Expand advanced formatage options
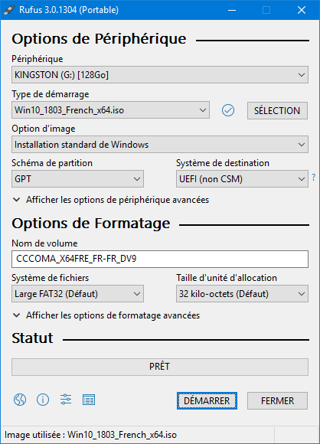Image resolution: width=320 pixels, height=444 pixels. pyautogui.click(x=106, y=315)
